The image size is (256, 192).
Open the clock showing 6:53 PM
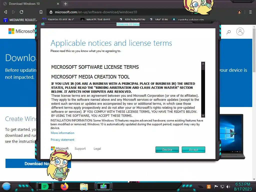(x=243, y=186)
